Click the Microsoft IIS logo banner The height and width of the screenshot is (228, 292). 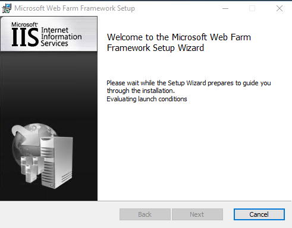[49, 34]
